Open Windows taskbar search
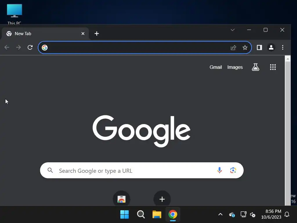The height and width of the screenshot is (223, 297). pyautogui.click(x=141, y=215)
